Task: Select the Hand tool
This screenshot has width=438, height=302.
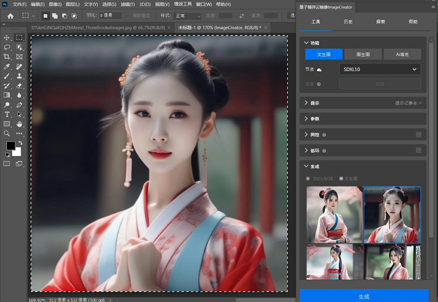Action: tap(19, 124)
